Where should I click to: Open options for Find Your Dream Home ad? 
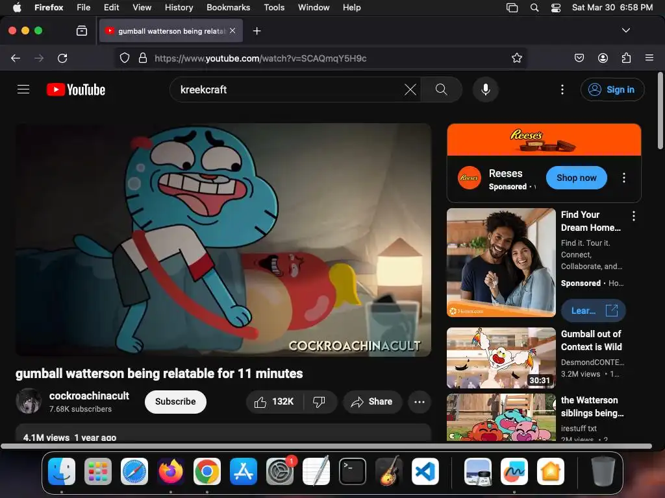tap(634, 216)
